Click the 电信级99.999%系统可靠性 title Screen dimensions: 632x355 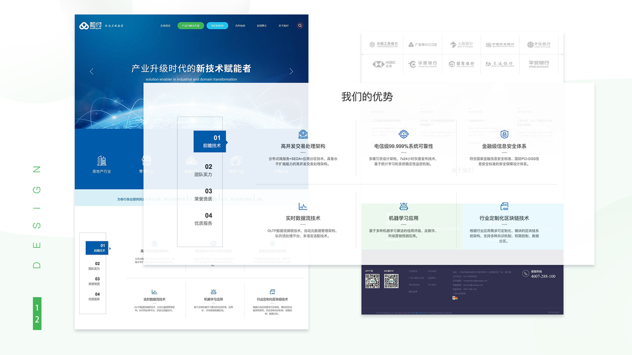pyautogui.click(x=403, y=146)
